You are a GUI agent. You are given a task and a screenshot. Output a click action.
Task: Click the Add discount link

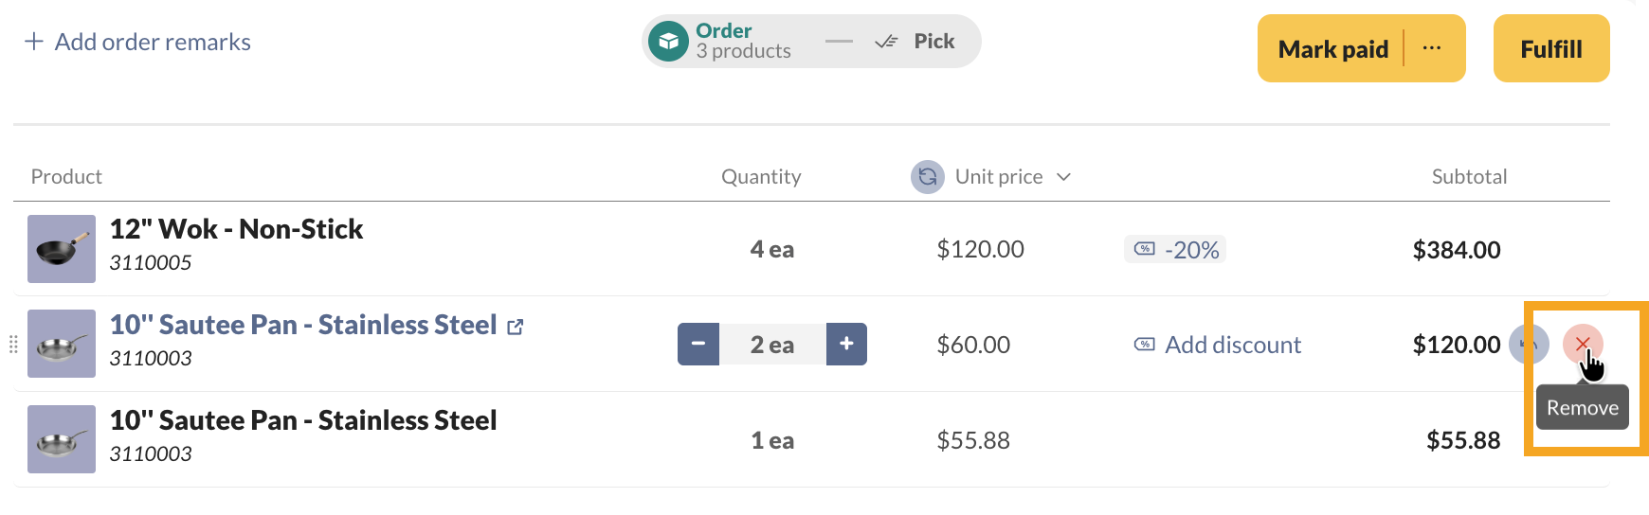(x=1232, y=345)
